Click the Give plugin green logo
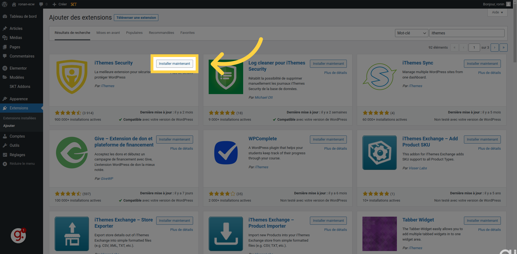The height and width of the screenshot is (254, 517). (72, 153)
